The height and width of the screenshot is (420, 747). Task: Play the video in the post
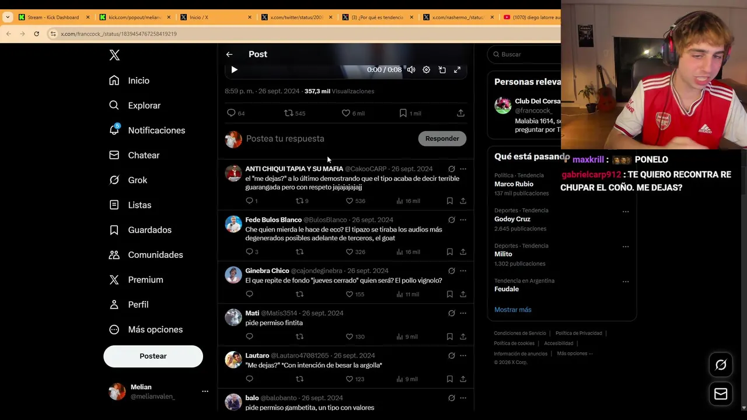[x=234, y=70]
